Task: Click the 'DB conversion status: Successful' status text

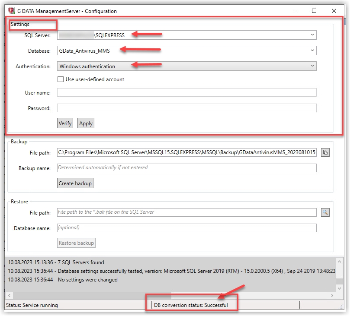Action: click(x=191, y=305)
